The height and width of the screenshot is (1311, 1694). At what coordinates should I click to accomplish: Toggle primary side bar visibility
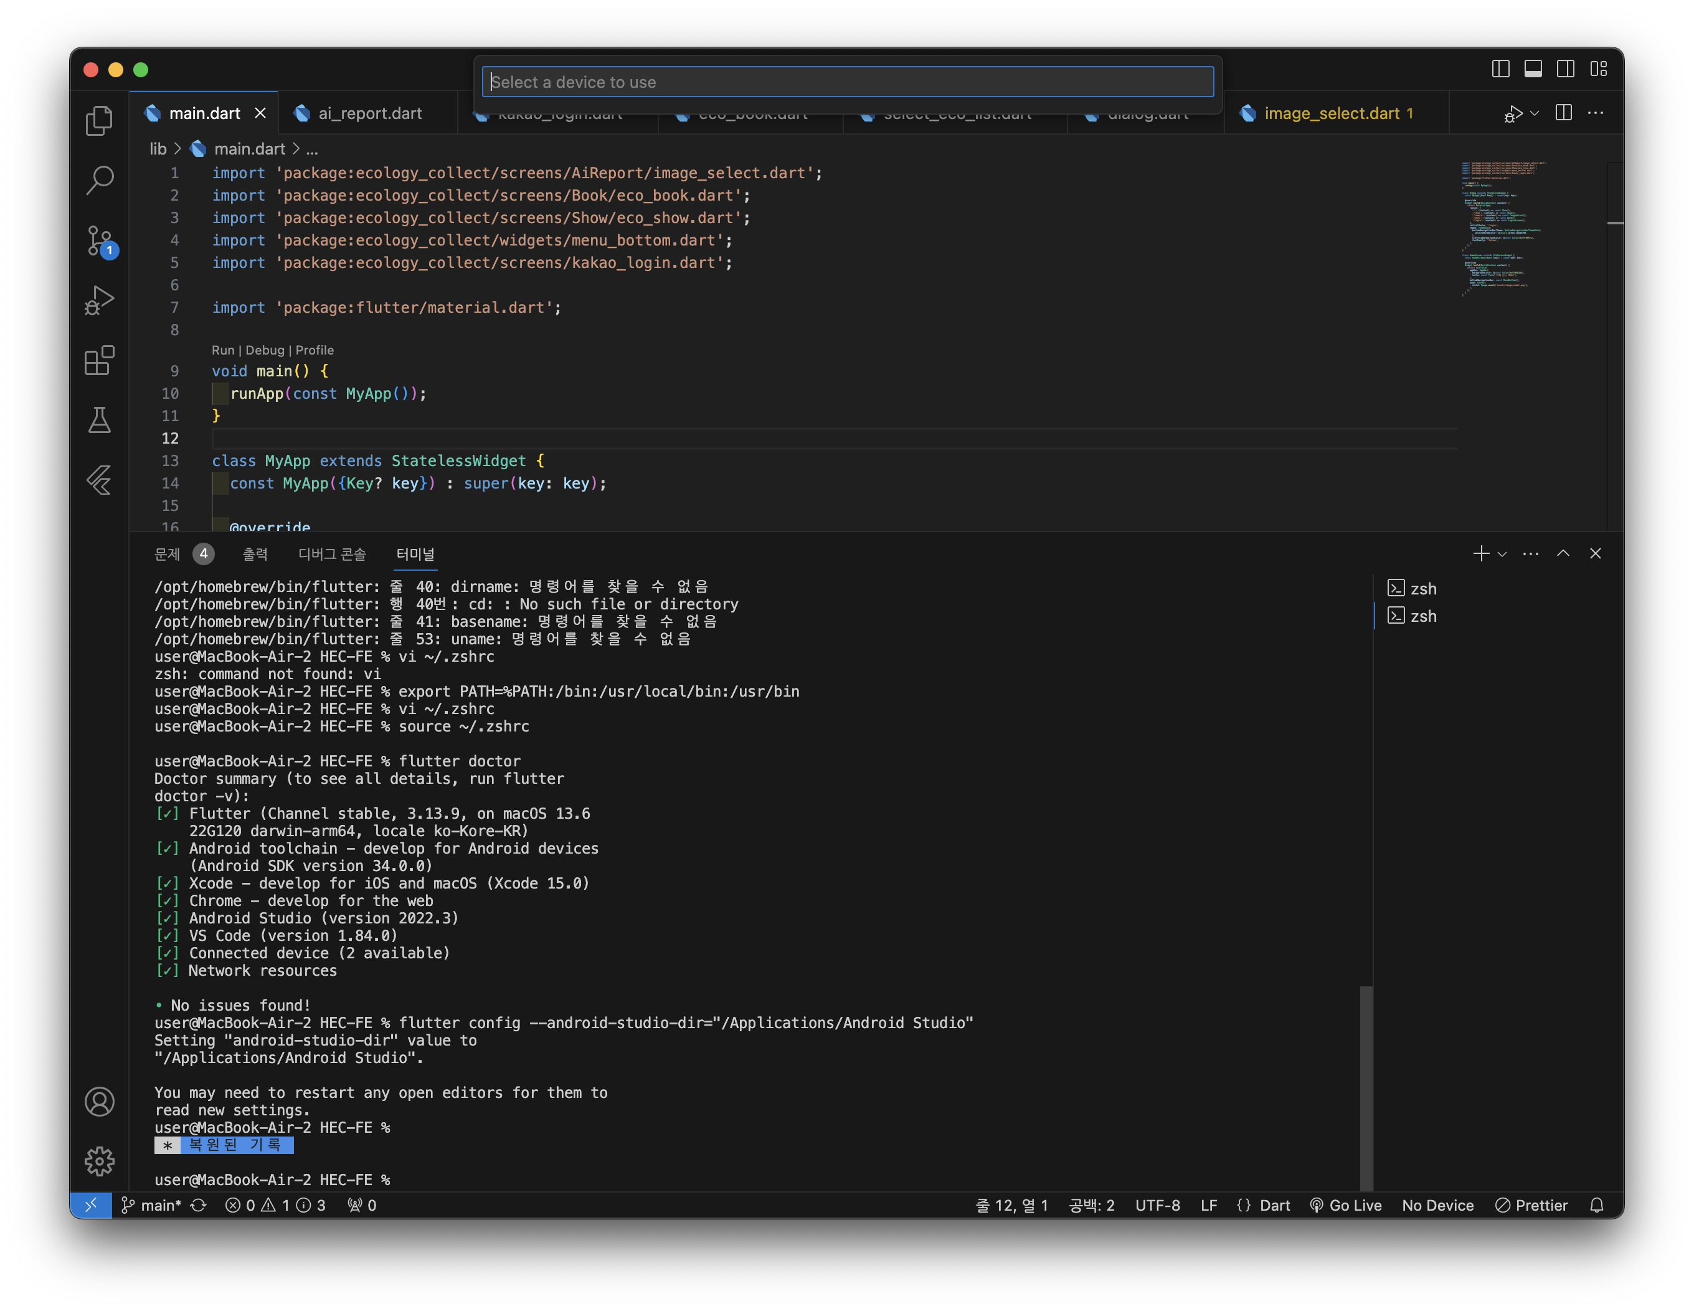(1501, 69)
